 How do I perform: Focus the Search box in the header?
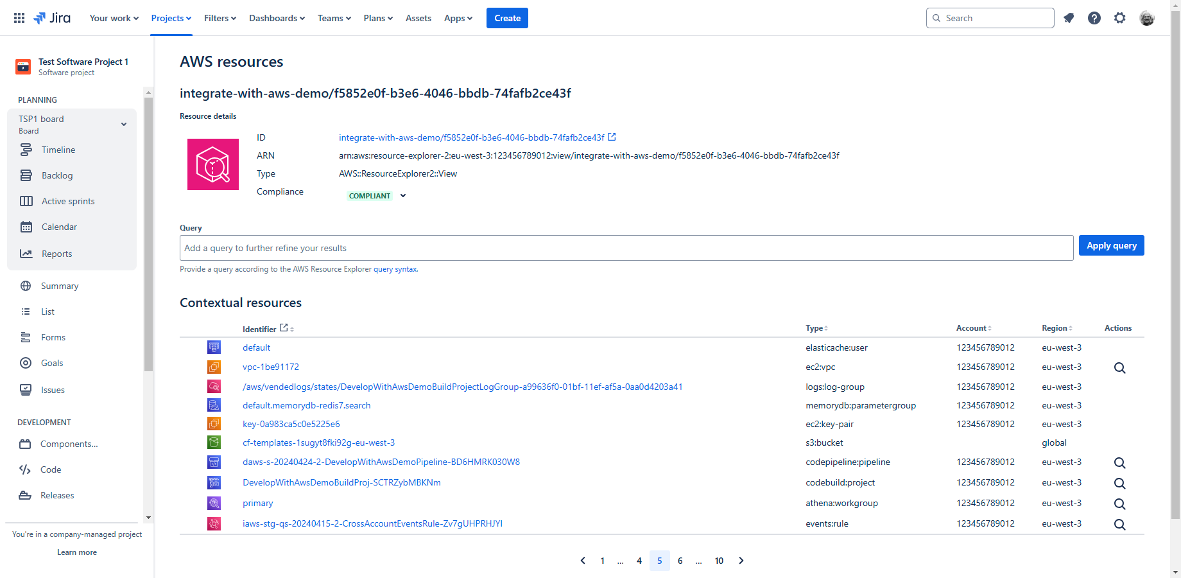[x=990, y=18]
